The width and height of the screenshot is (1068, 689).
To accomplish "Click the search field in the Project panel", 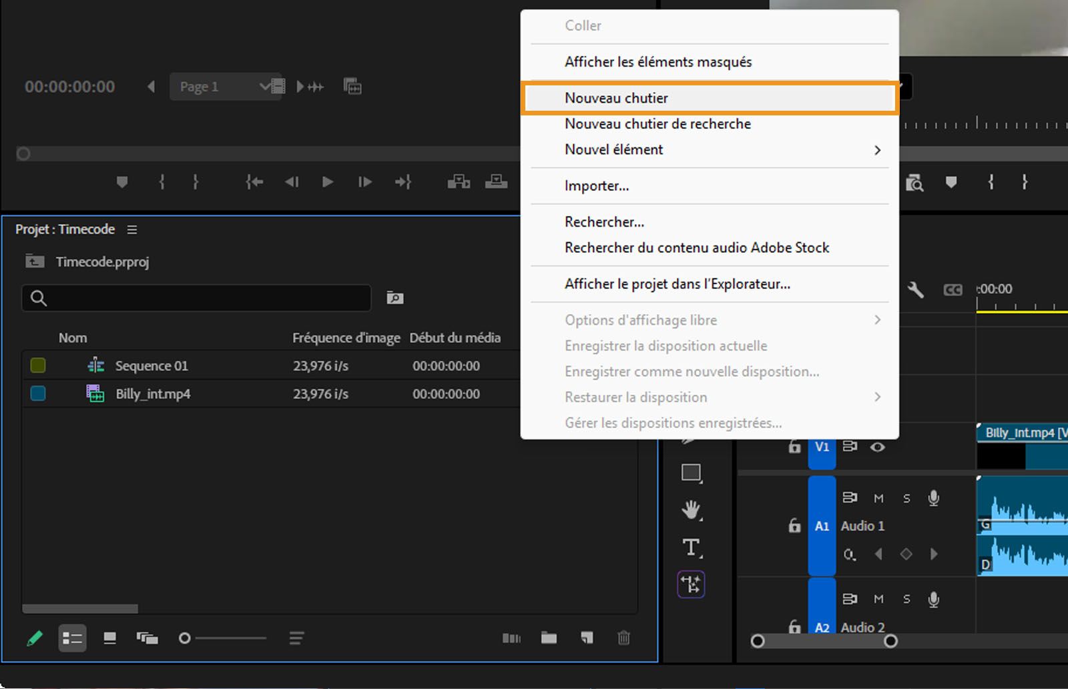I will point(196,298).
